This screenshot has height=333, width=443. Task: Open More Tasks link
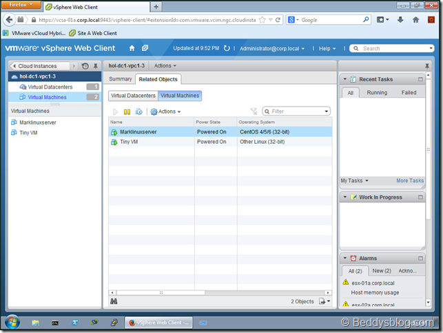click(410, 181)
